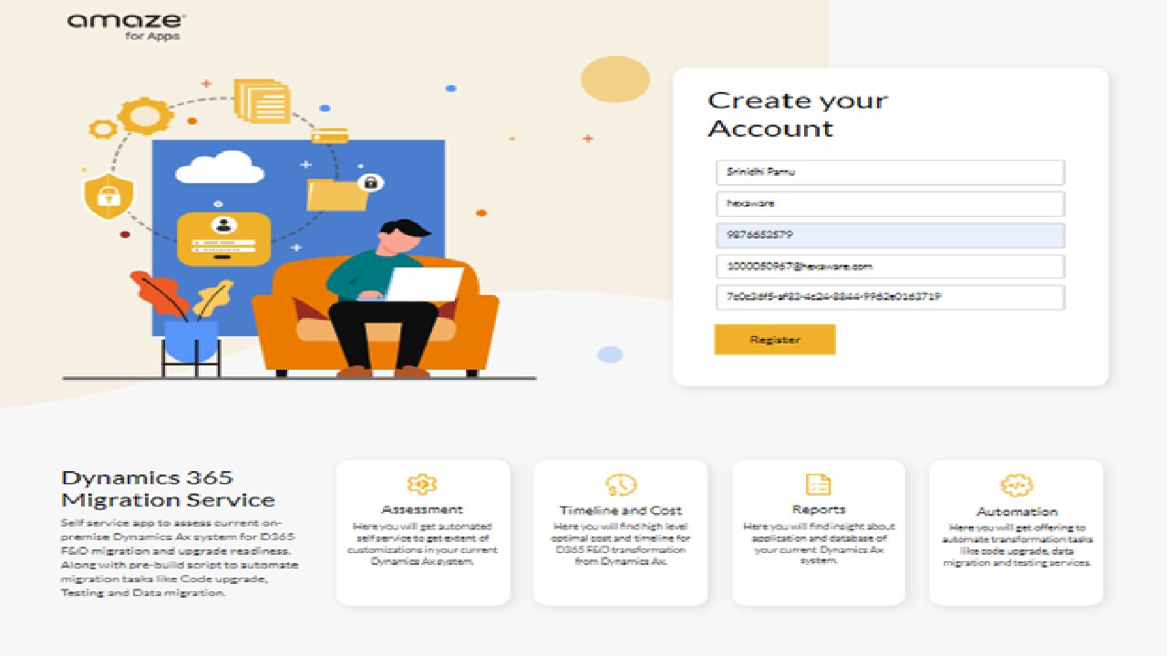This screenshot has width=1167, height=656.
Task: Select the Reports checklist icon
Action: [819, 484]
